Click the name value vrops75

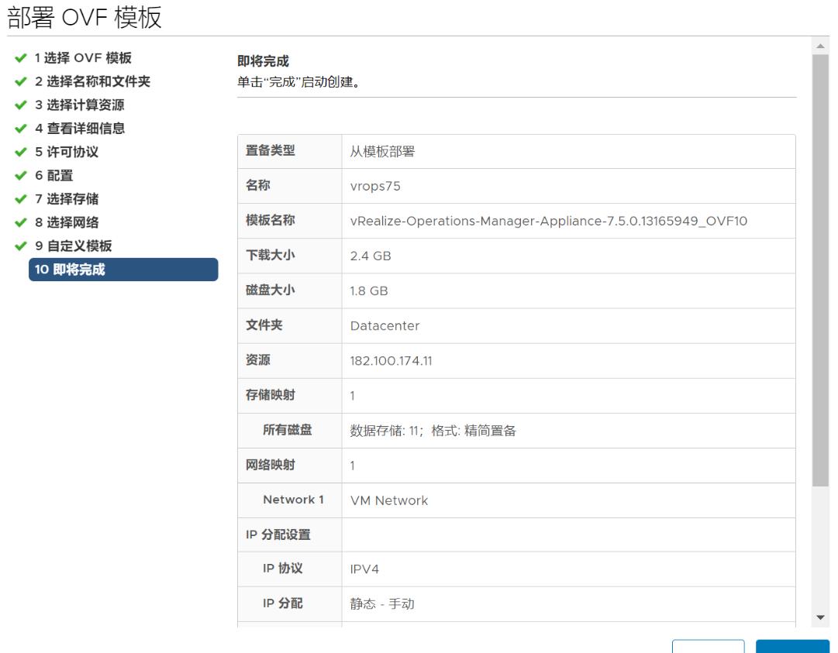coord(375,187)
